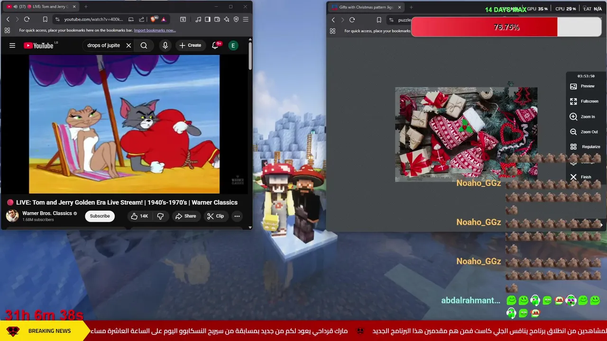
Task: Open a new tab in the puzzle window
Action: (411, 7)
